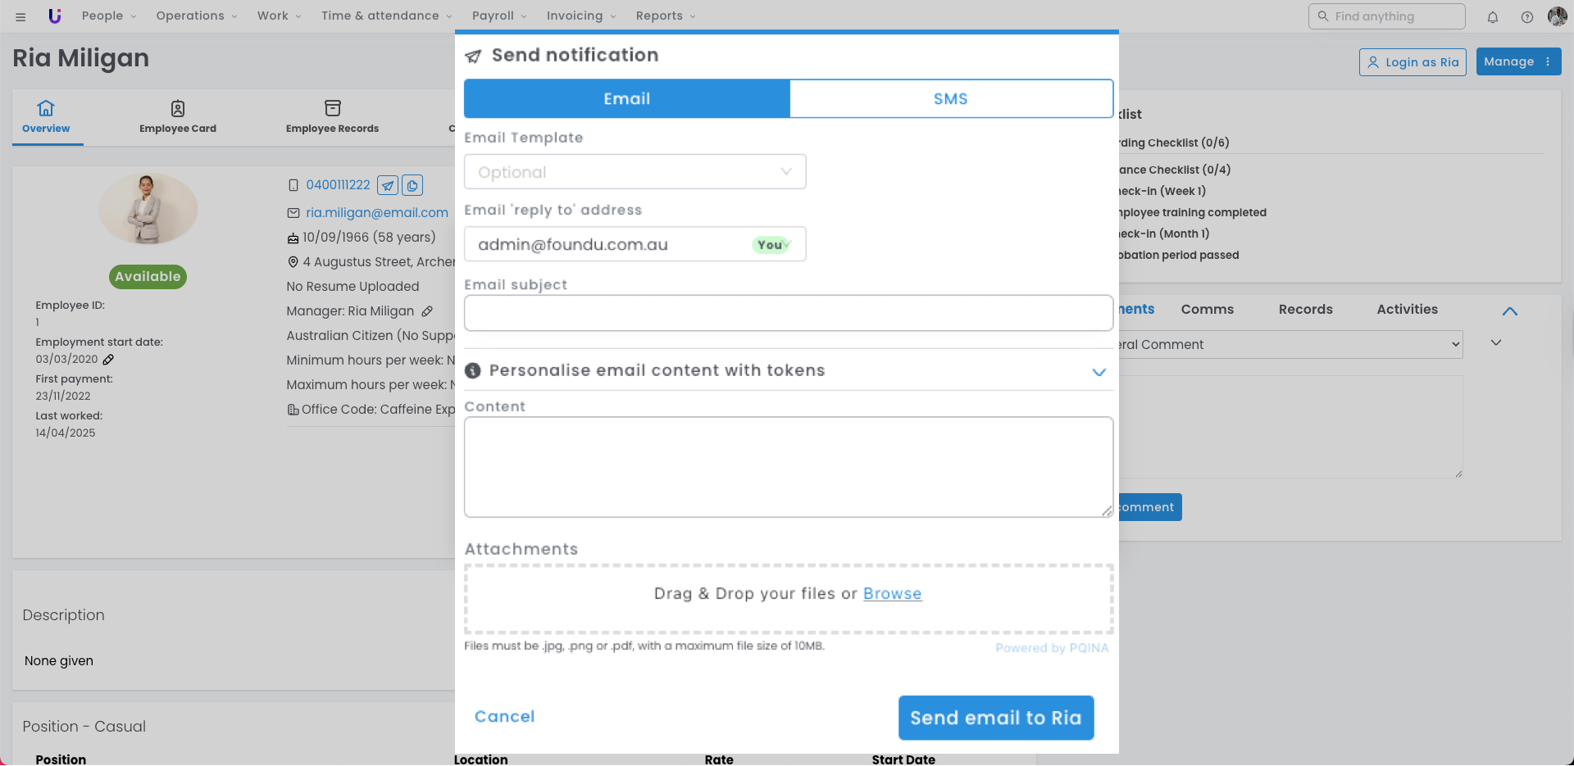Open the Time & attendance menu
The image size is (1574, 766).
coord(385,16)
